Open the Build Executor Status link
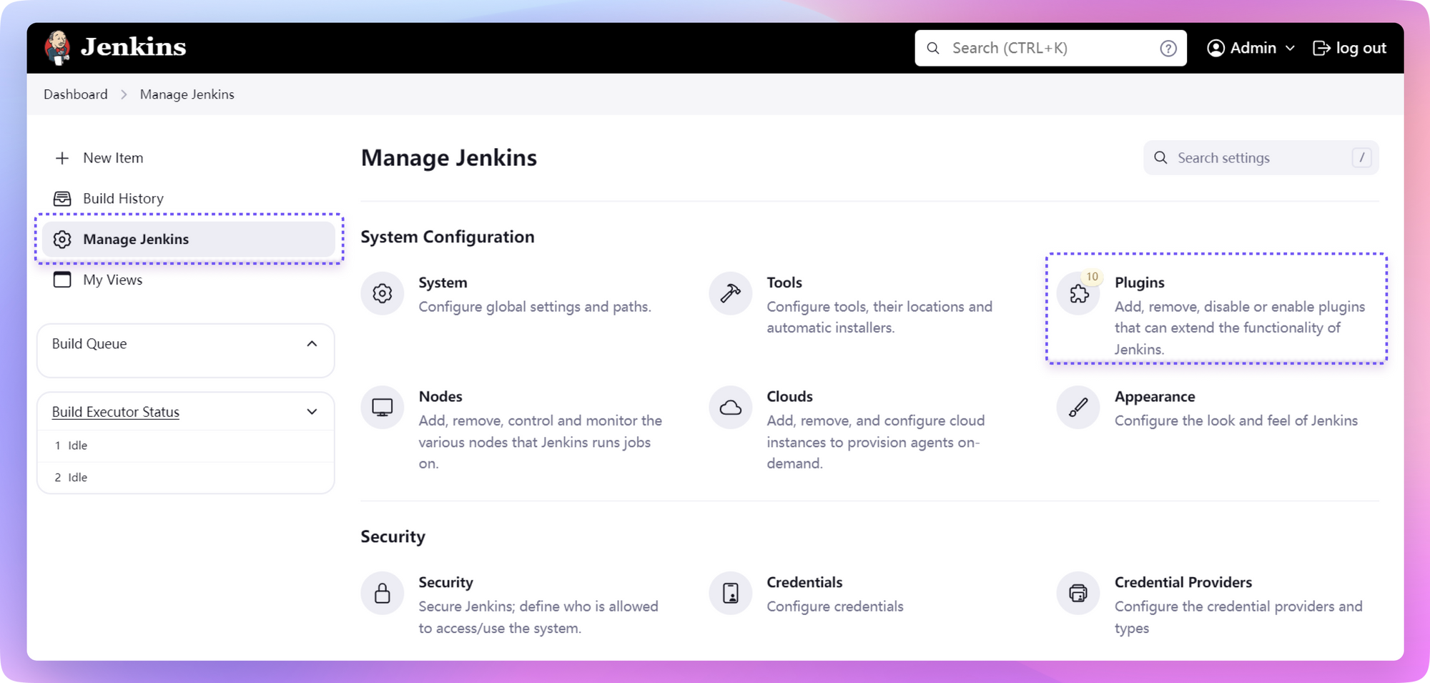This screenshot has width=1430, height=683. tap(116, 412)
